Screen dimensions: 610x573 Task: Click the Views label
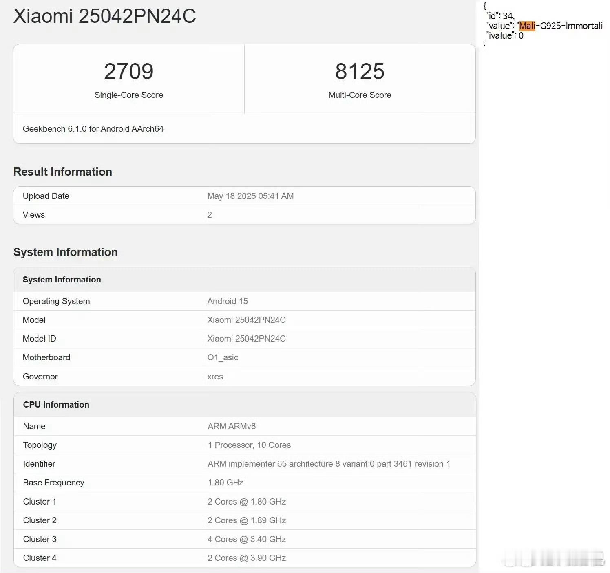click(34, 215)
